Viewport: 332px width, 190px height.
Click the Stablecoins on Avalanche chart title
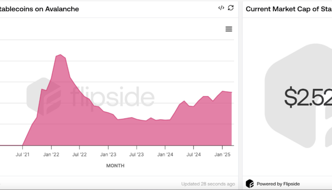tap(40, 9)
